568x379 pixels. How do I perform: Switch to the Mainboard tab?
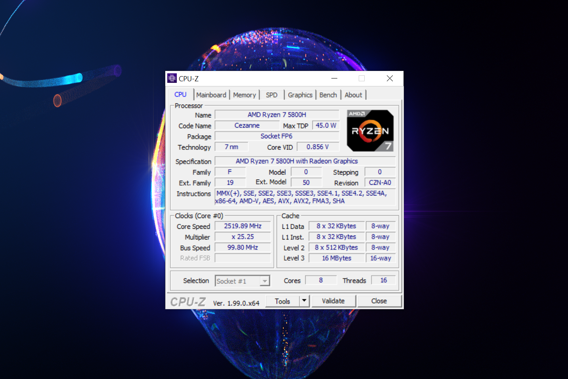pyautogui.click(x=211, y=95)
